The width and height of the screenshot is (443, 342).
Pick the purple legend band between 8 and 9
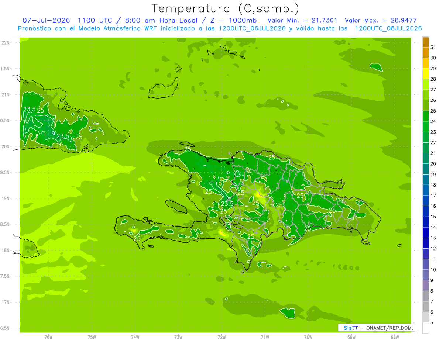point(426,286)
